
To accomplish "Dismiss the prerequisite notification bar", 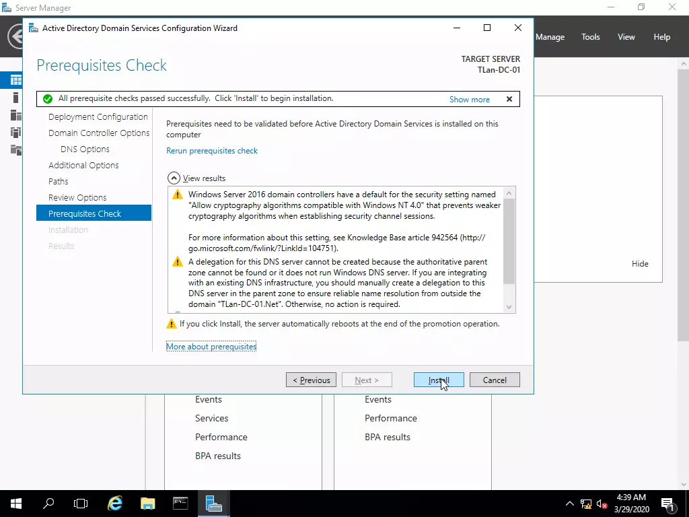I will 509,99.
